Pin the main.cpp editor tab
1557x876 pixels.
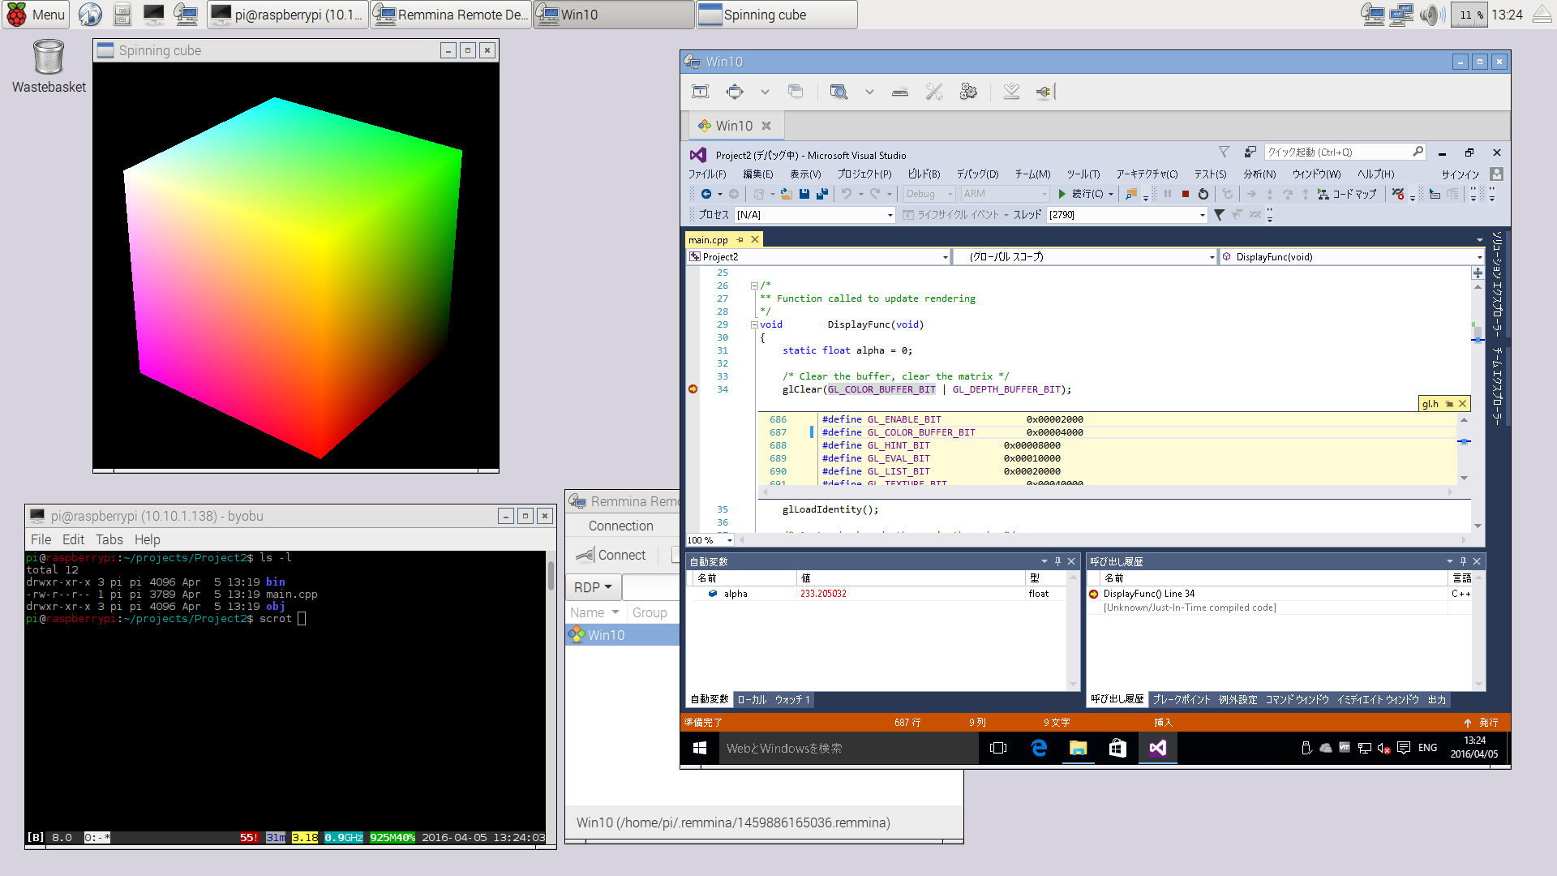click(740, 239)
